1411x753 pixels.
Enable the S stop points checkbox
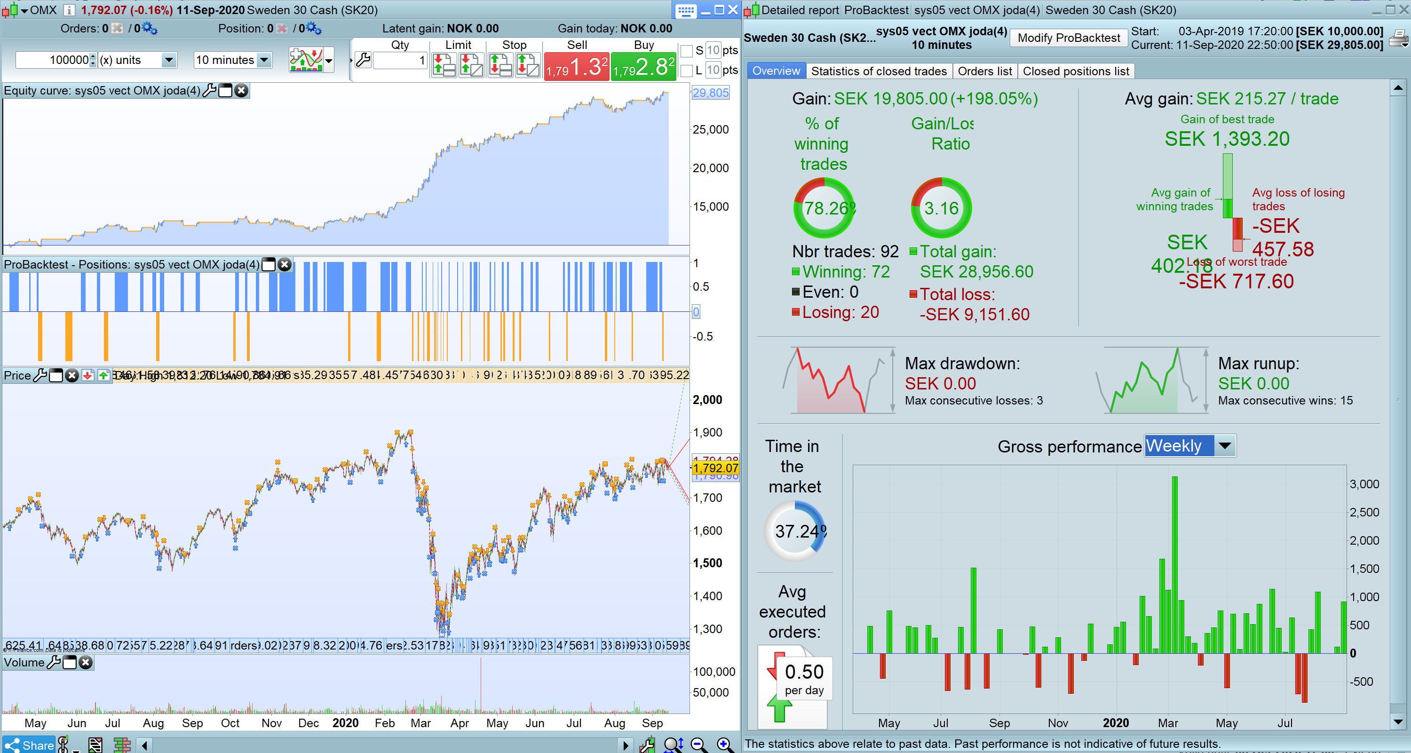686,50
